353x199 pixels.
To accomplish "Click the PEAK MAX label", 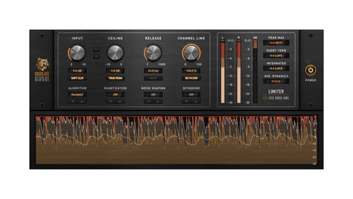I will click(276, 38).
